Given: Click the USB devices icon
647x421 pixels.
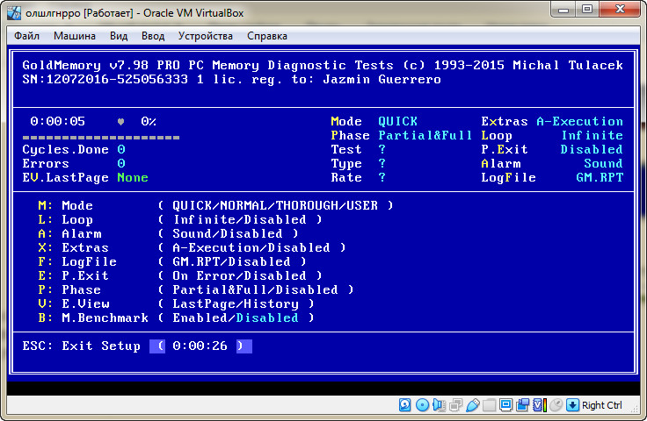Looking at the screenshot, I should 472,405.
